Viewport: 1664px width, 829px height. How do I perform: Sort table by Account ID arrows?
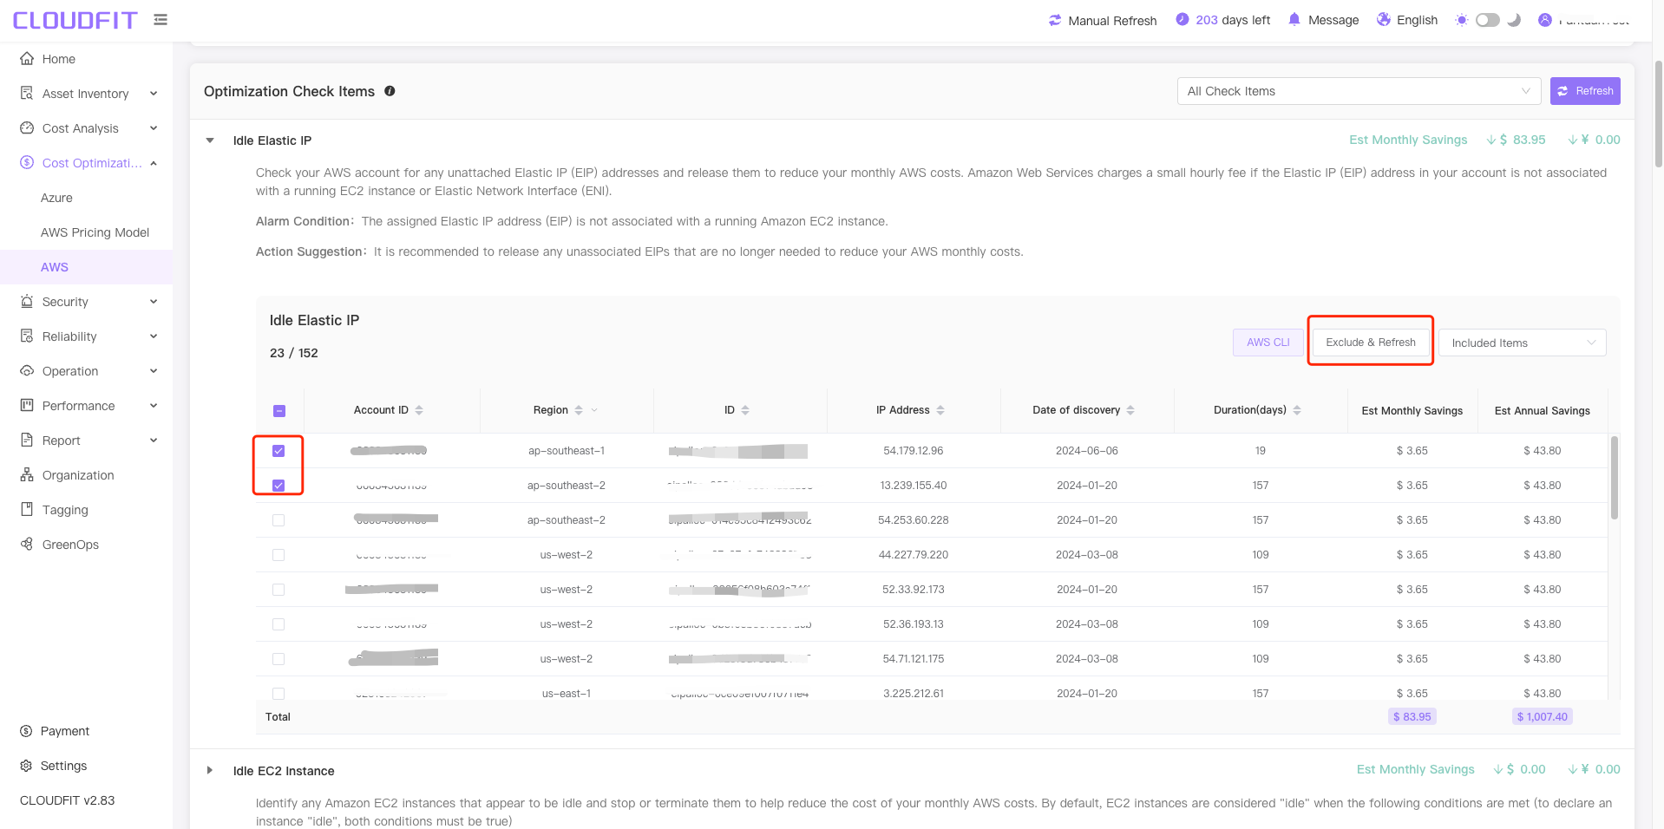(x=419, y=410)
